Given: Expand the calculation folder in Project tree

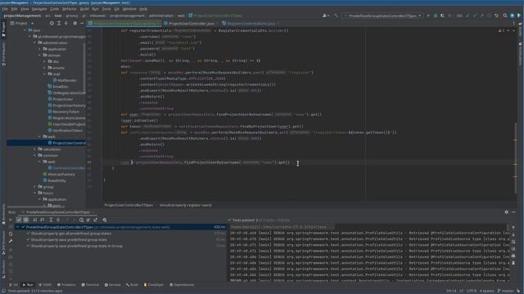Looking at the screenshot, I should tap(34, 149).
